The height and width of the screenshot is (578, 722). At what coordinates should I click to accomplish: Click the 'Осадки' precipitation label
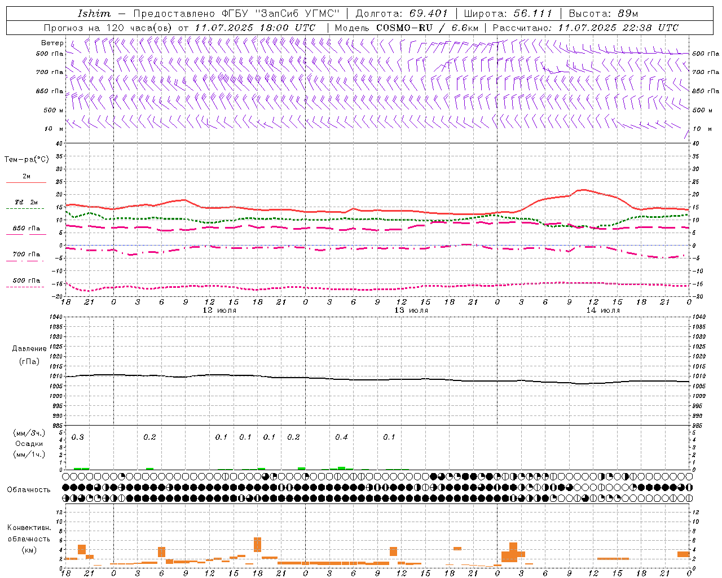pyautogui.click(x=29, y=444)
